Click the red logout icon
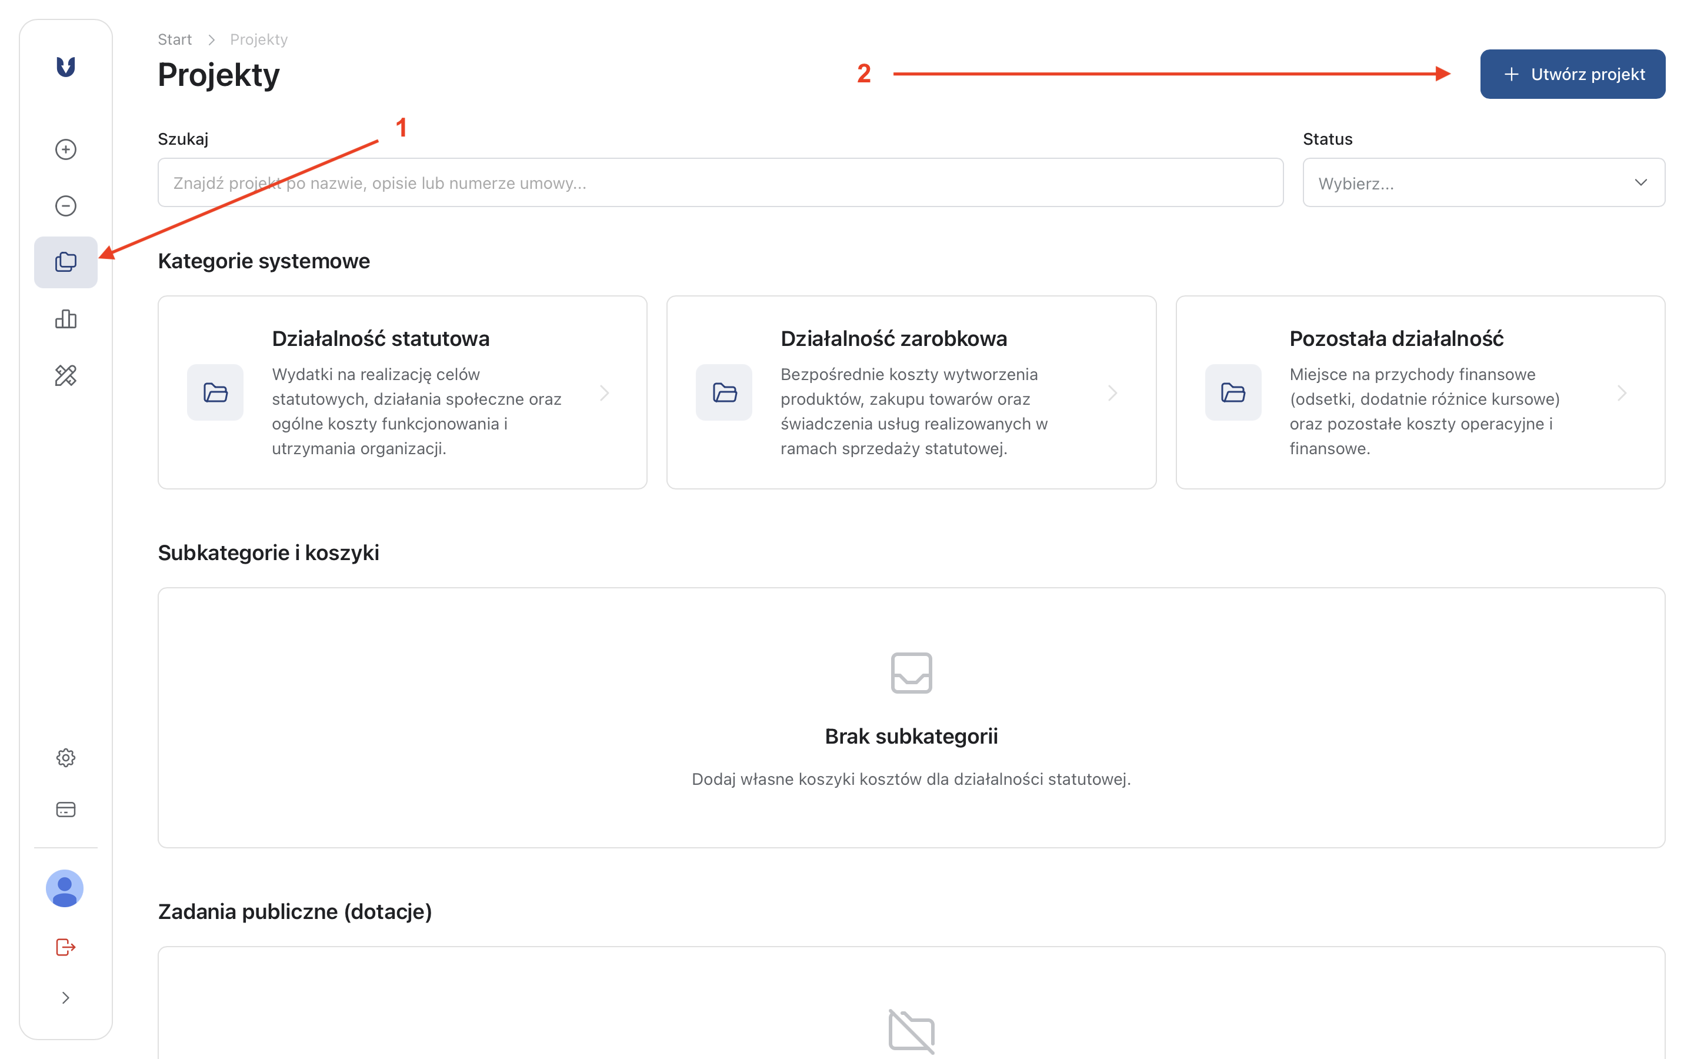 tap(66, 947)
